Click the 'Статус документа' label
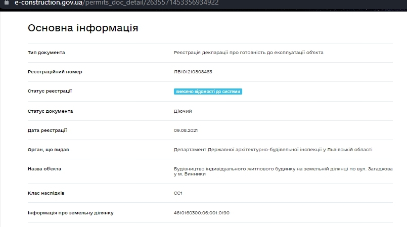 [x=50, y=111]
